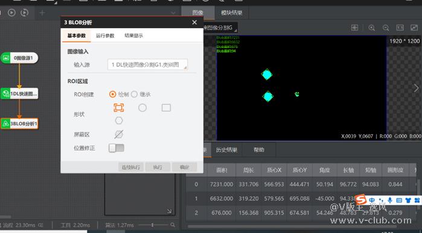This screenshot has width=422, height=233.
Task: Open the Sogou toolbox grid icon
Action: (x=417, y=200)
